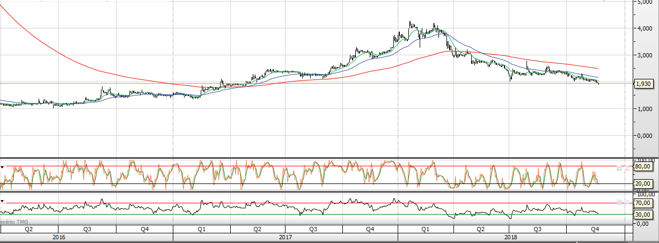Open the stochastic panel dropdown arrow
Viewport: 659px width, 243px height.
[2, 167]
